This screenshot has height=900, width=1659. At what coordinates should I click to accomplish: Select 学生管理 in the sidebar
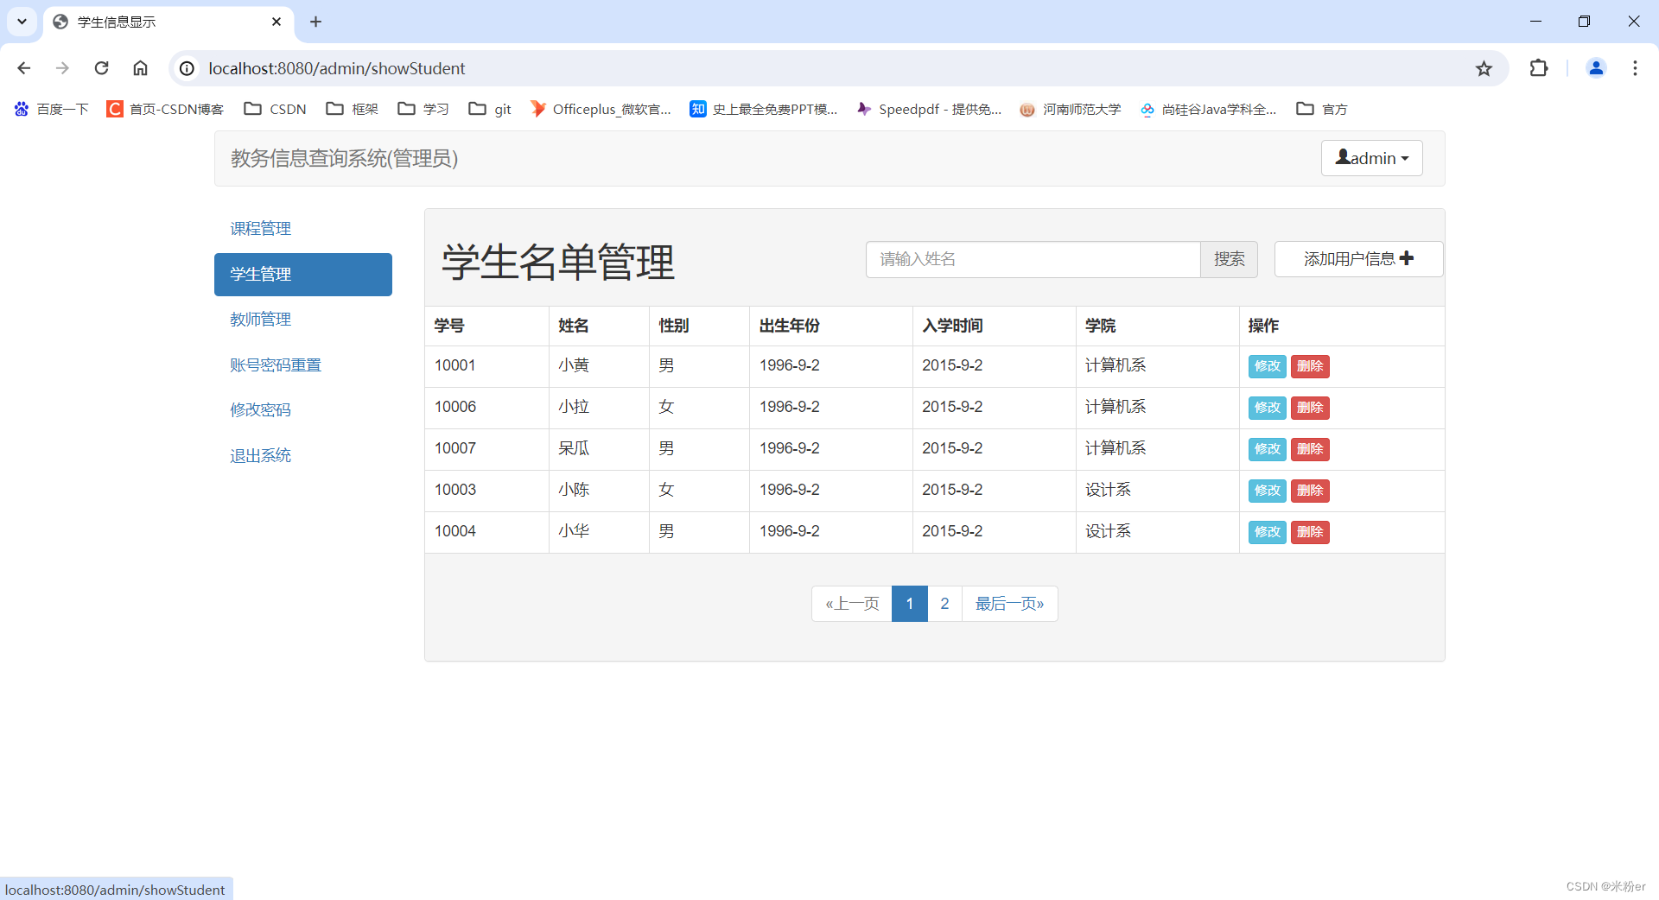point(303,275)
